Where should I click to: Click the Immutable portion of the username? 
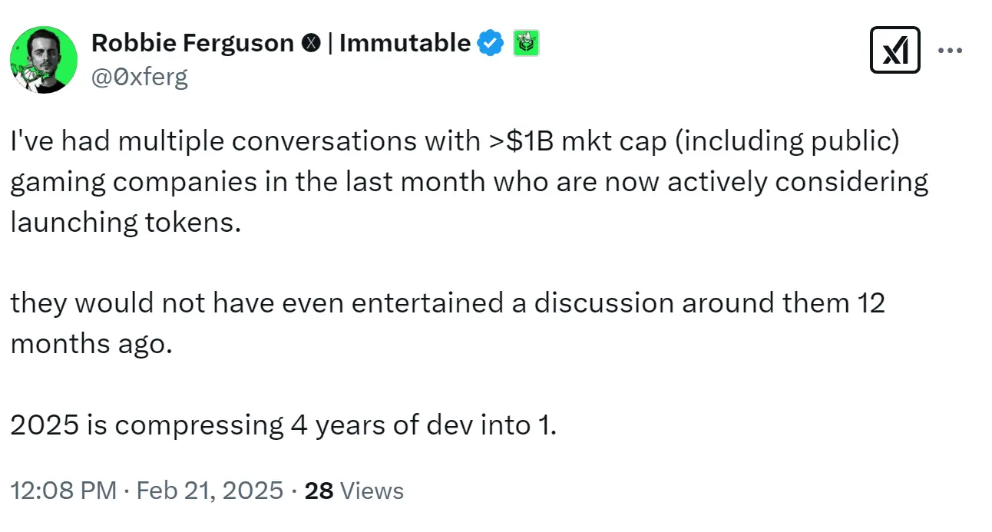[406, 43]
